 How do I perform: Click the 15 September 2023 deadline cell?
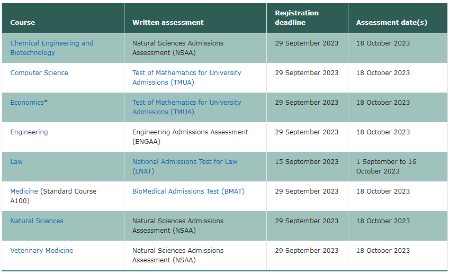(307, 162)
